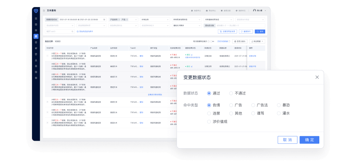Open the 历史归档数据 link
The height and width of the screenshot is (166, 356).
[x=222, y=42]
